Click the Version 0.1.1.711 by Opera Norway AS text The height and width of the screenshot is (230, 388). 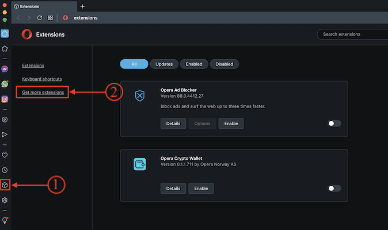coord(199,164)
